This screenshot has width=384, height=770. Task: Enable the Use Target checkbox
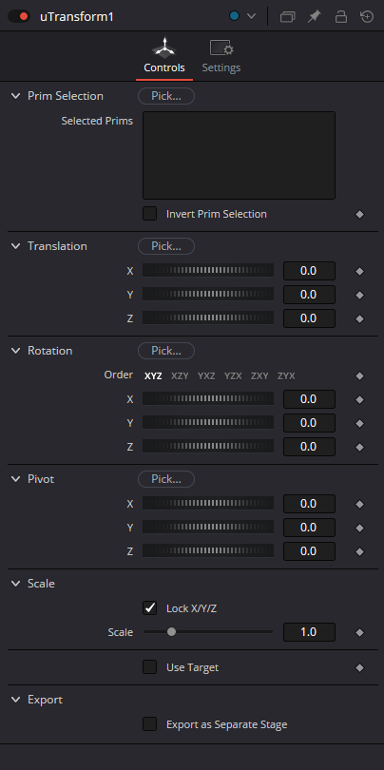click(x=150, y=667)
